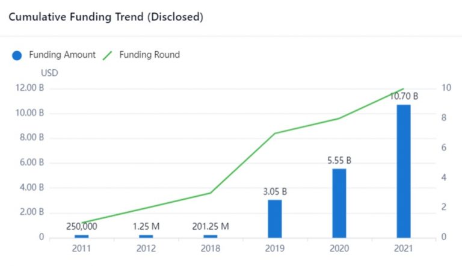Viewport: 462px width, 266px height.
Task: Click the 201.25 M data label
Action: (x=210, y=226)
